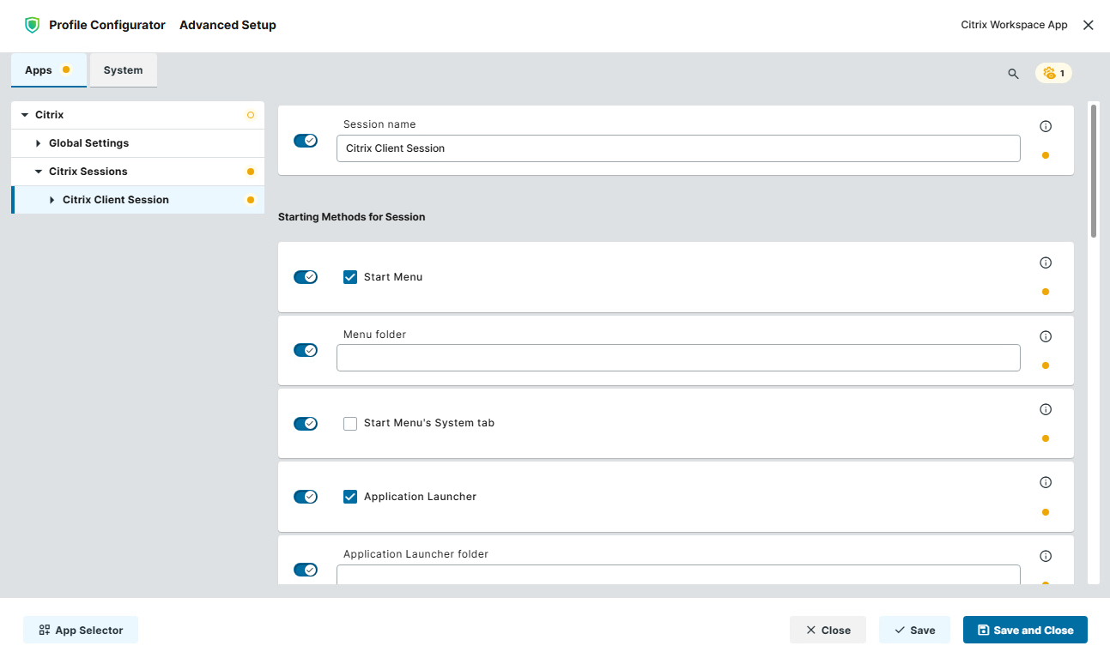This screenshot has height=658, width=1110.
Task: Show info for Start Menu setting
Action: click(x=1046, y=263)
